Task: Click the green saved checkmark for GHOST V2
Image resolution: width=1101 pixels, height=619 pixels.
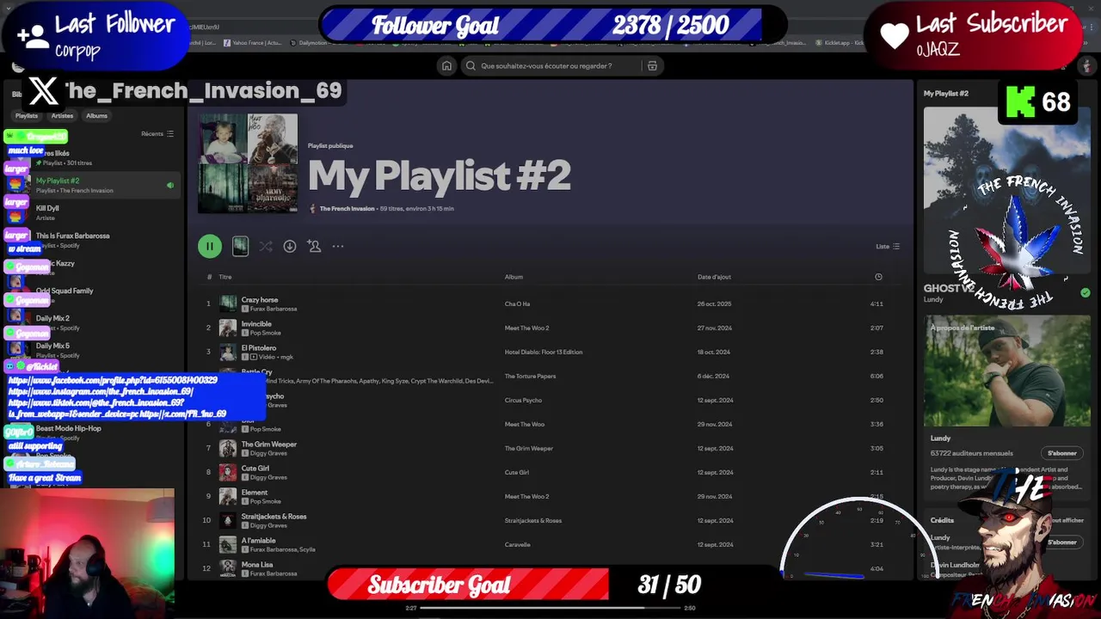Action: point(1086,292)
